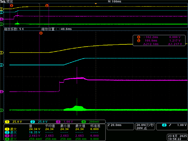
Task: Click the trigger channel 2 badge
Action: coord(164,125)
